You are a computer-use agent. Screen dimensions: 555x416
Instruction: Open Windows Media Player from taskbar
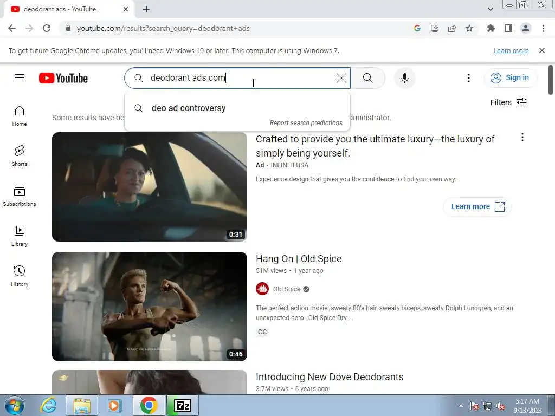coord(114,405)
